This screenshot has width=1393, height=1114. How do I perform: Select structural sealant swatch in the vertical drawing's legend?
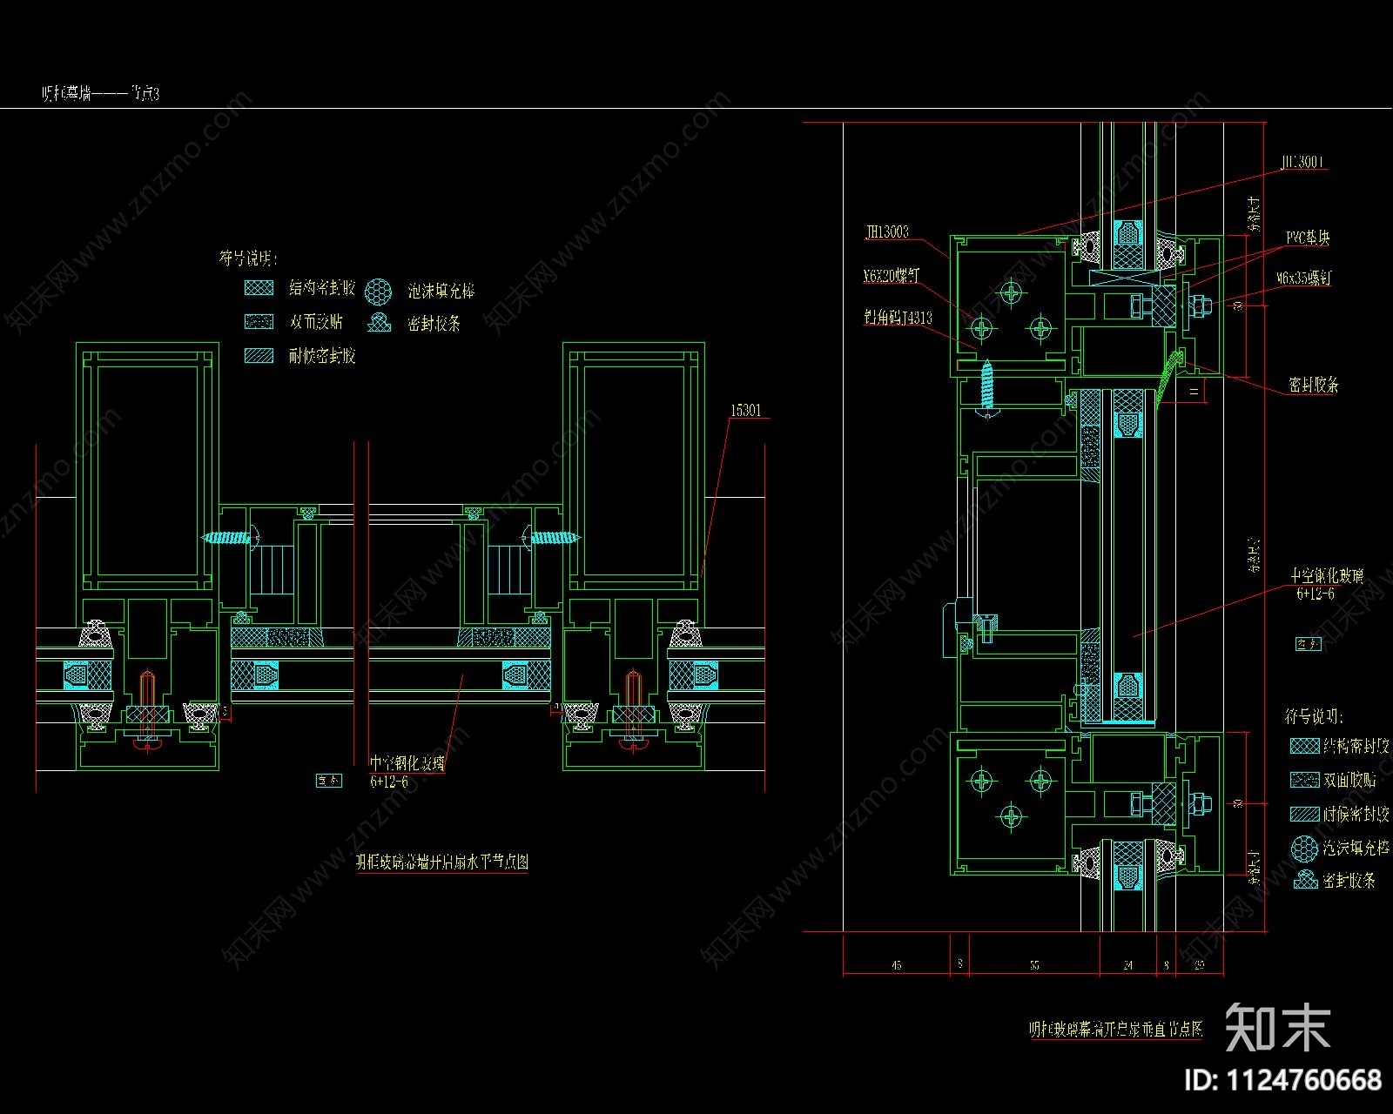[1303, 746]
